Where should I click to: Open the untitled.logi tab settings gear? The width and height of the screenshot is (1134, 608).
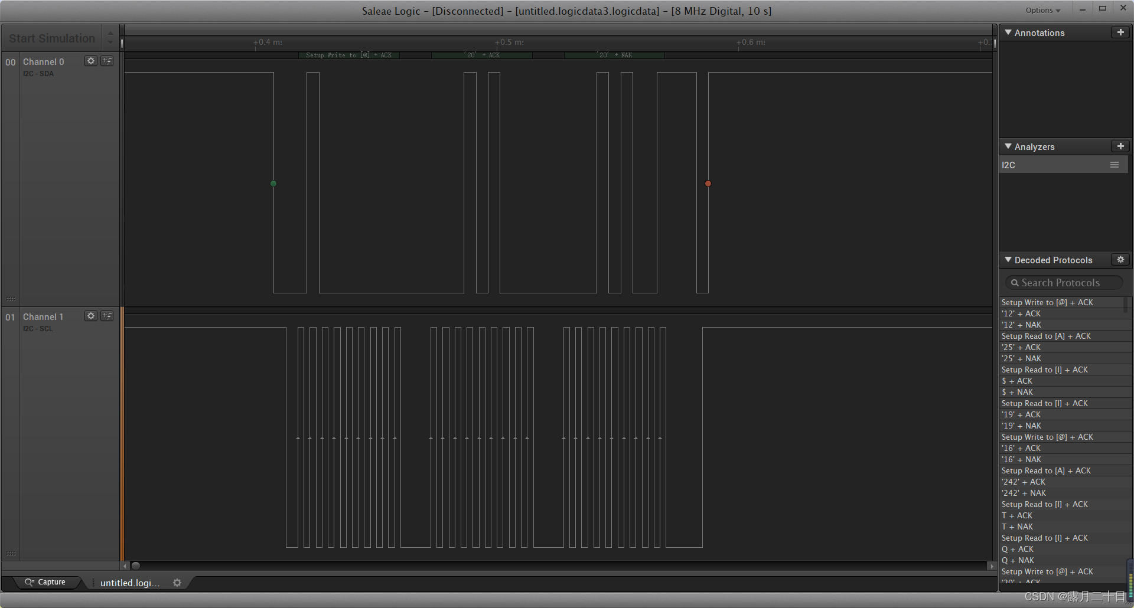coord(177,583)
